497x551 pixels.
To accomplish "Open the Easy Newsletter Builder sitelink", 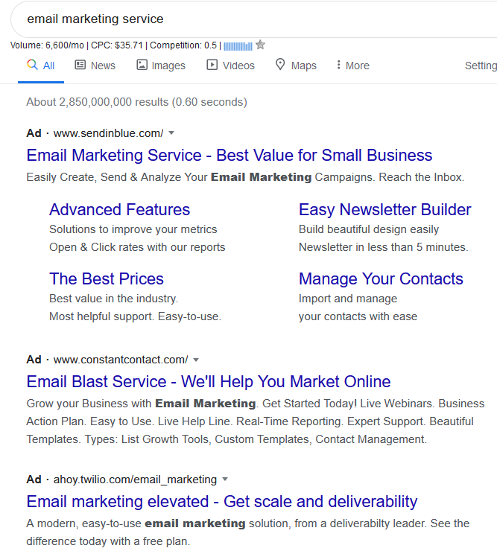I will (384, 210).
